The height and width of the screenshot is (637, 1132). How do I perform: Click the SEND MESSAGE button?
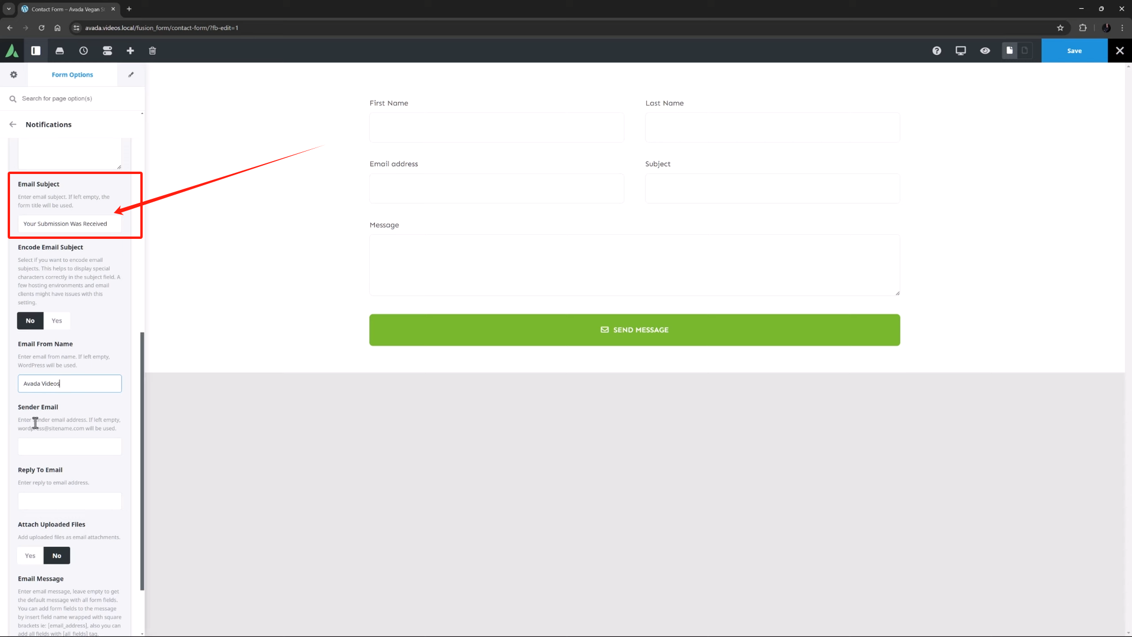pyautogui.click(x=634, y=330)
